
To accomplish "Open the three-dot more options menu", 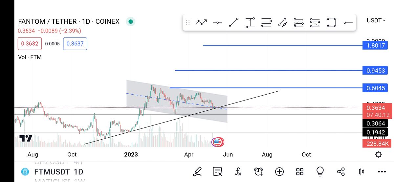I will coord(382,171).
